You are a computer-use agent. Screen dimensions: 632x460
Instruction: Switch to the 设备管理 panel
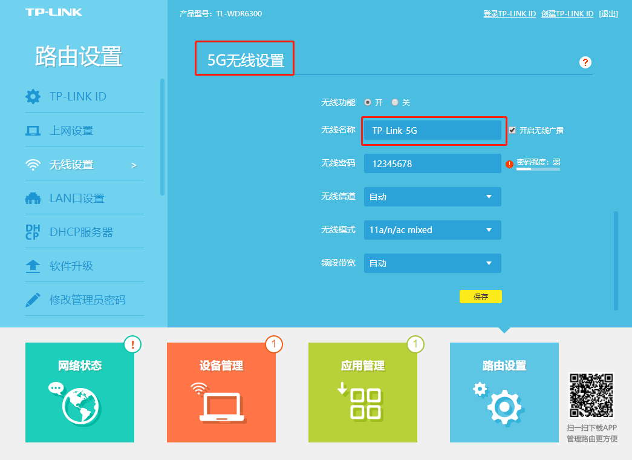point(221,392)
